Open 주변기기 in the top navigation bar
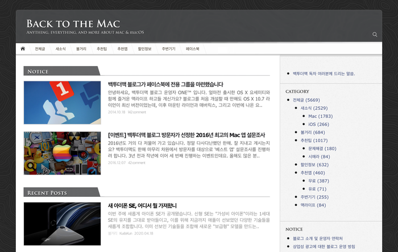 coord(168,49)
